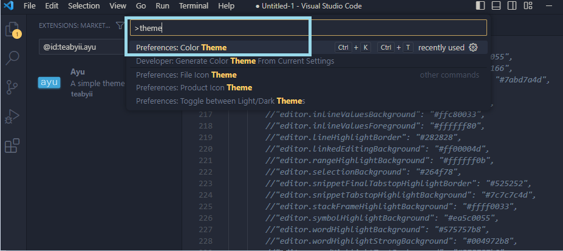The width and height of the screenshot is (563, 251).
Task: Click the VS Code logo icon
Action: (x=9, y=5)
